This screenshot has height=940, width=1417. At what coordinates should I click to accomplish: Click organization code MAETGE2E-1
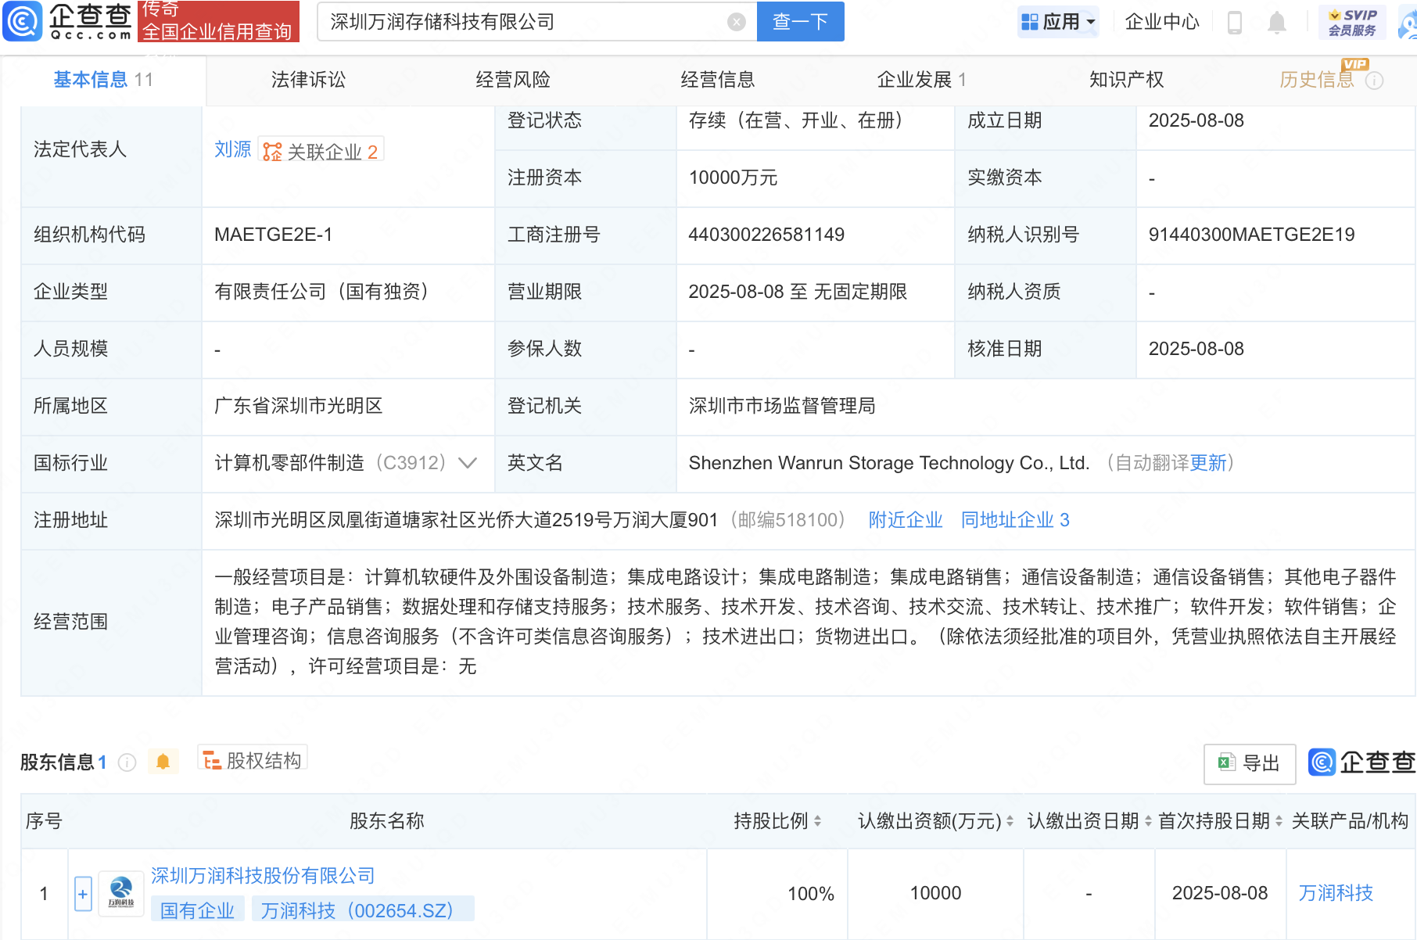point(274,235)
